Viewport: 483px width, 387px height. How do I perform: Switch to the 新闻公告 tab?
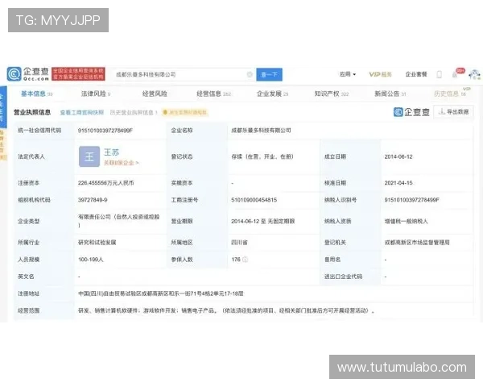[x=390, y=94]
